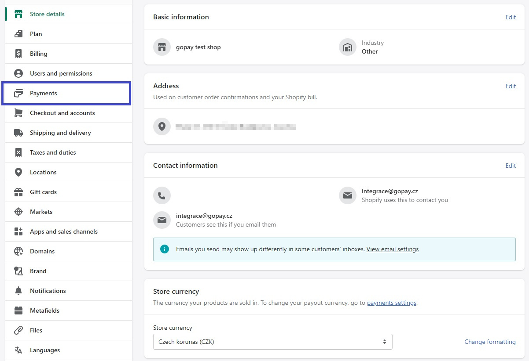
Task: Edit the Basic information card
Action: 511,17
